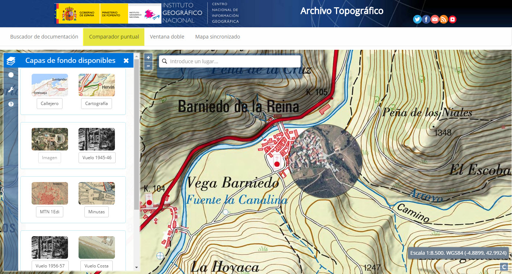Open the wrench tools icon in sidebar
This screenshot has width=512, height=274.
[11, 89]
